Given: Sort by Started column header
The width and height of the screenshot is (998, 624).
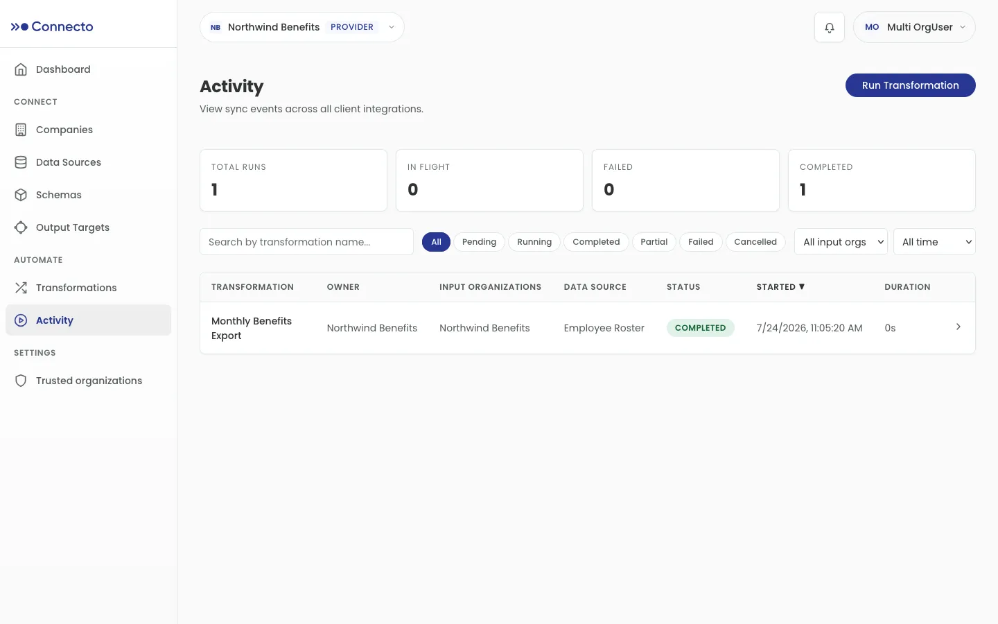Looking at the screenshot, I should pyautogui.click(x=780, y=287).
